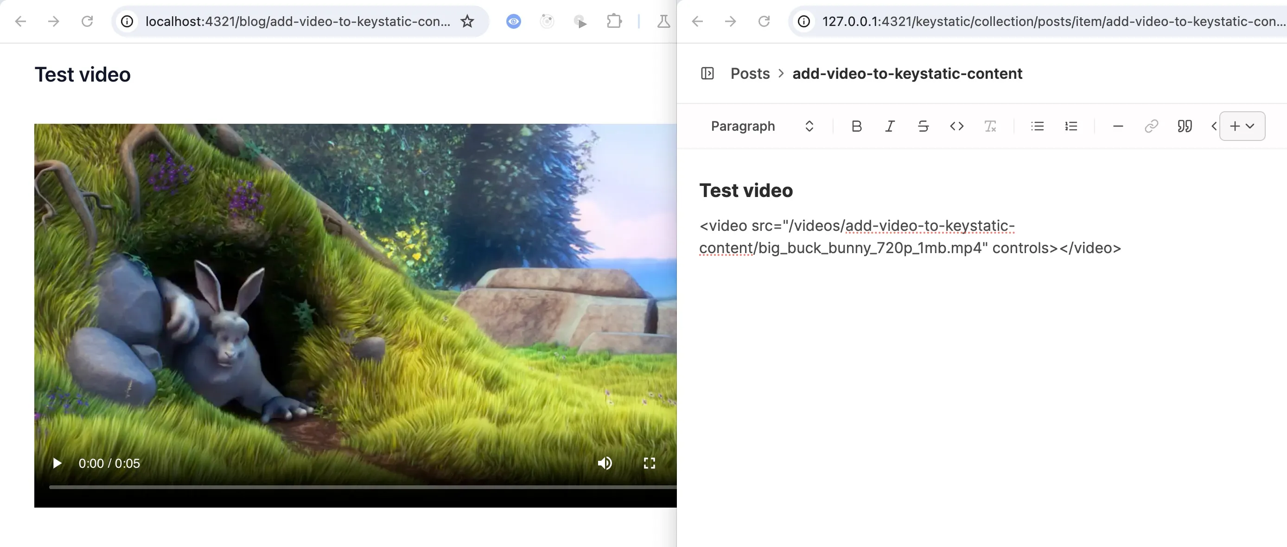1287x547 pixels.
Task: Collapse the Keystatic sidebar panel
Action: click(x=707, y=73)
